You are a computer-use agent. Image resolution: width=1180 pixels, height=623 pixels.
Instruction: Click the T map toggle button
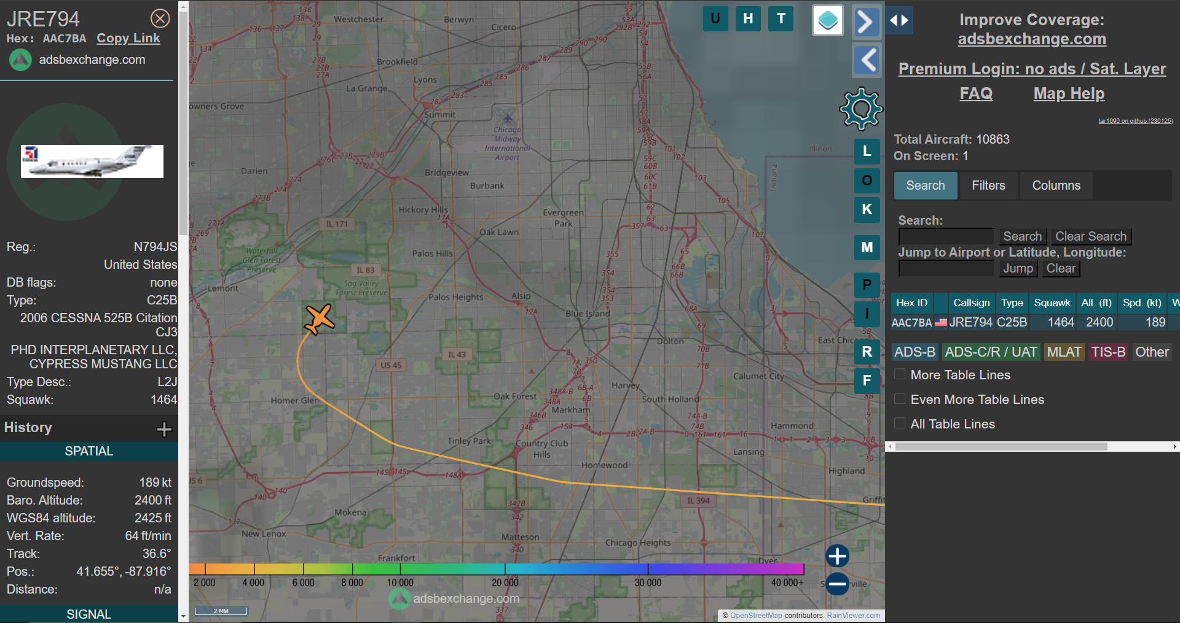781,18
